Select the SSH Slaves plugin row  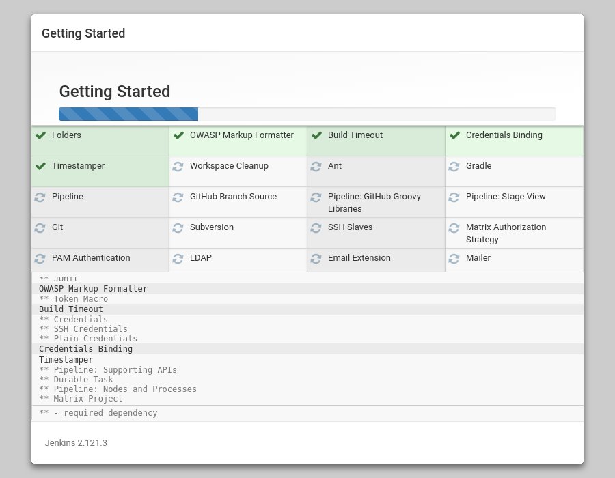click(350, 228)
